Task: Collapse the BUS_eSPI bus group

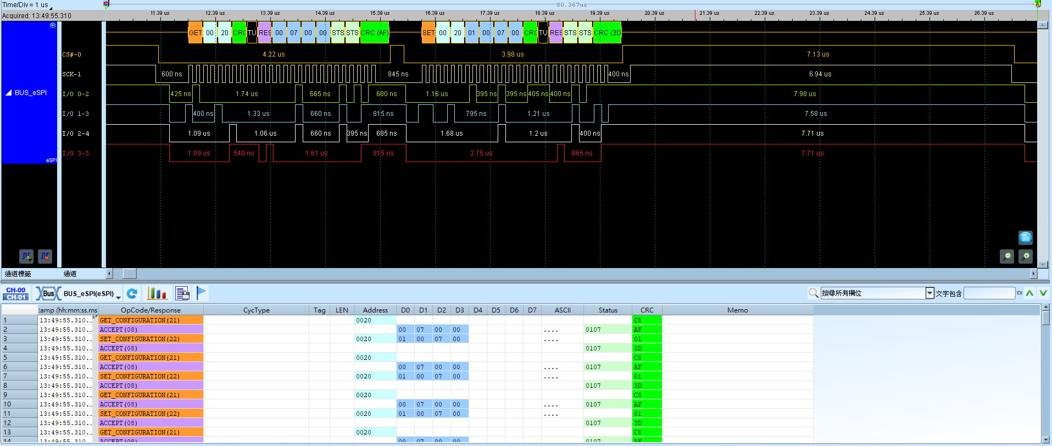Action: tap(9, 93)
